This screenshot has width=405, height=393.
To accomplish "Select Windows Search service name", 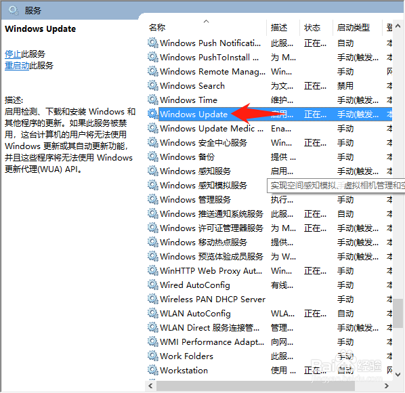I will [192, 85].
